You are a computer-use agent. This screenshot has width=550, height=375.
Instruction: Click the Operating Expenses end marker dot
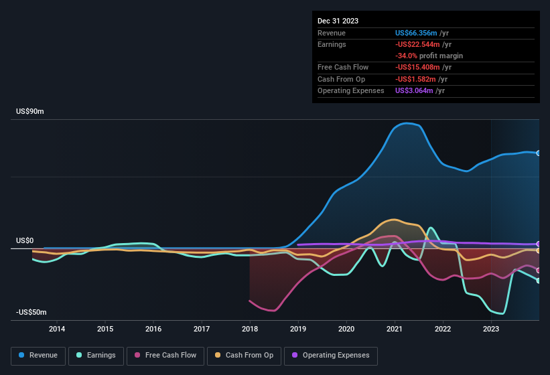pos(539,244)
